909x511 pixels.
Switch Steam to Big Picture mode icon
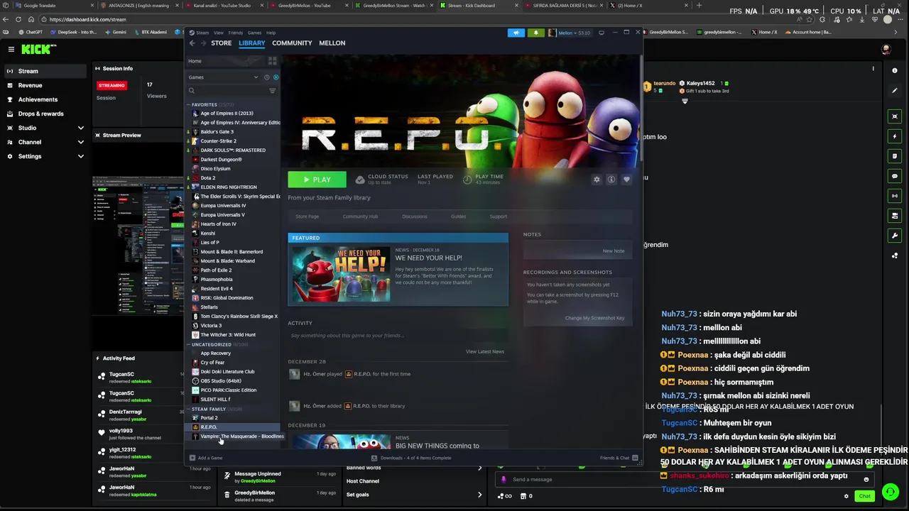coord(602,33)
